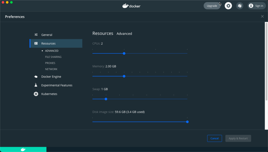Click the Advanced subtitle next to Resources heading
The height and width of the screenshot is (152, 268).
pos(124,34)
